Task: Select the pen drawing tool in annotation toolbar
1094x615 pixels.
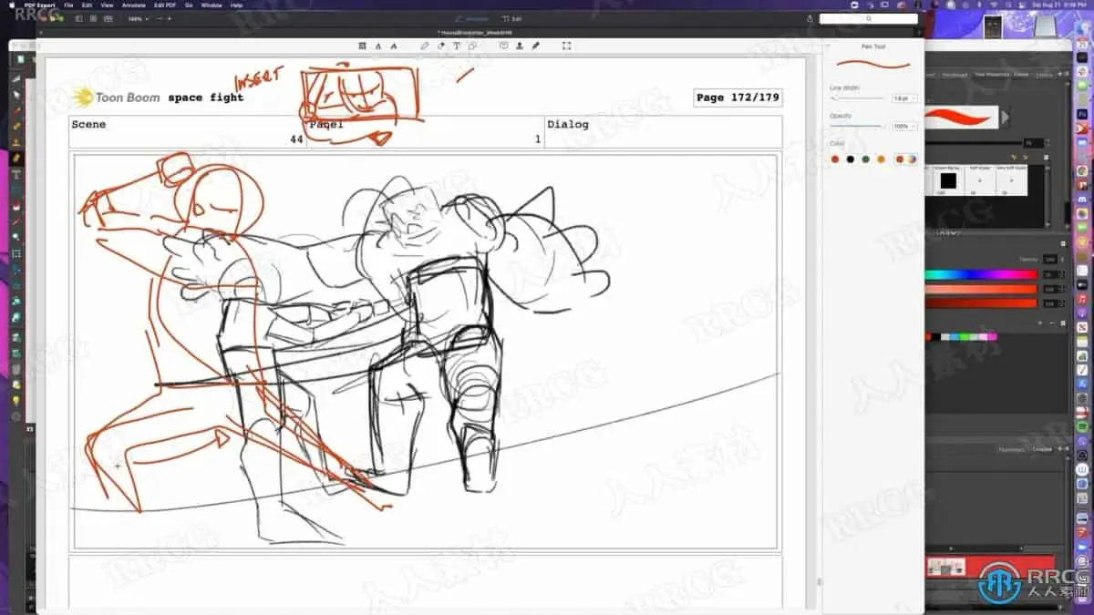Action: (x=425, y=46)
